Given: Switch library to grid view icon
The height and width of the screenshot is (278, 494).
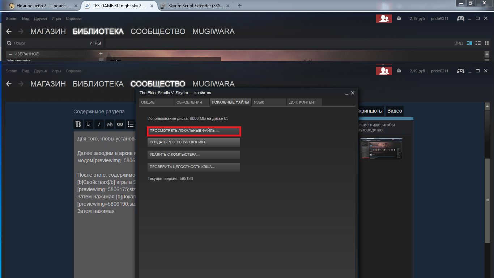Looking at the screenshot, I should click(486, 43).
